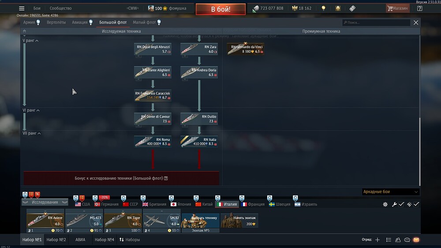The image size is (441, 248).
Task: Open the squad chat bubble icon
Action: (x=407, y=240)
